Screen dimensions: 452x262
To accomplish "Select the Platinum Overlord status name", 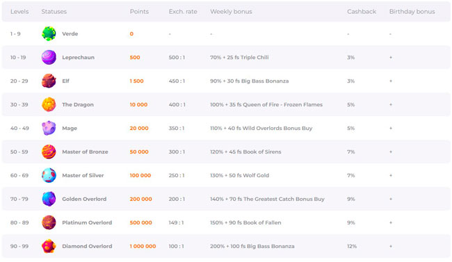I will click(87, 223).
